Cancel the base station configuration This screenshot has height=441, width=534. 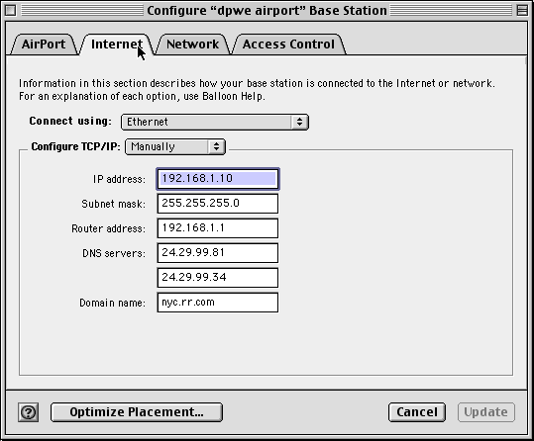[417, 412]
